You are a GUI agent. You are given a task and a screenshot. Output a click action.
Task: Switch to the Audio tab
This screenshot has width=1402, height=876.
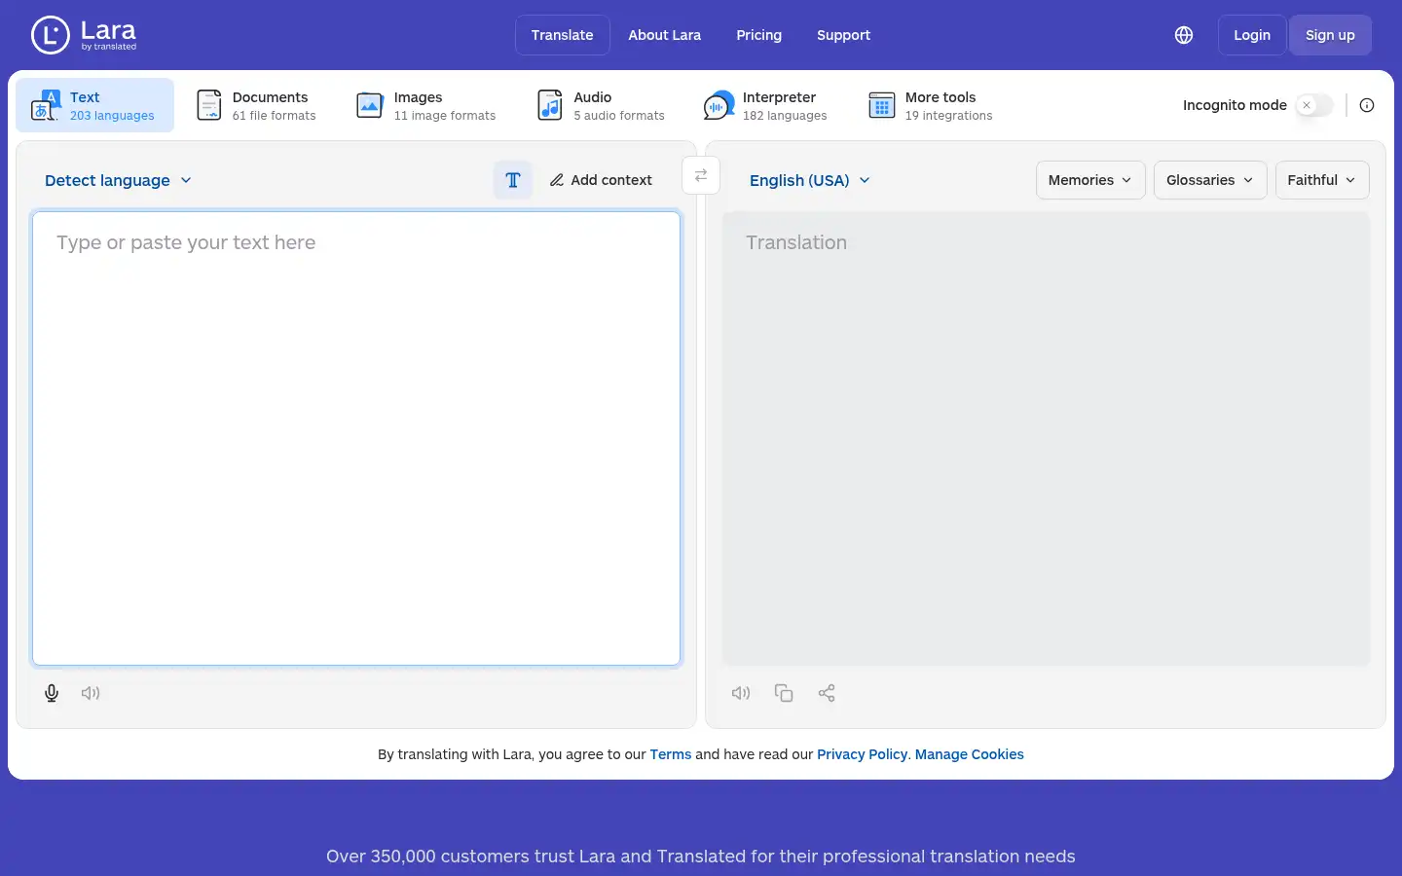[601, 105]
